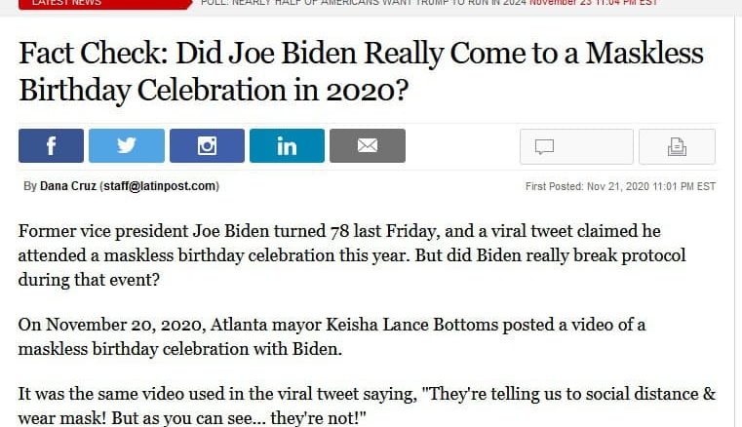Open author Dana Cruz's profile
Screen dimensions: 742x427
[x=68, y=186]
